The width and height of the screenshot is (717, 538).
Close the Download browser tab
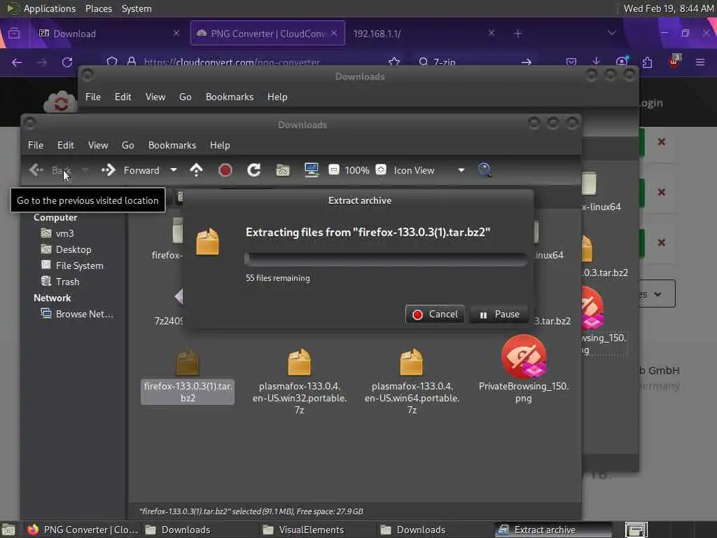(176, 33)
